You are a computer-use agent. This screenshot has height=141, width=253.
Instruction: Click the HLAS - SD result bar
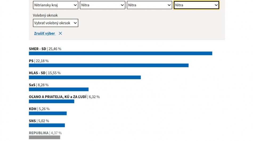point(85,77)
